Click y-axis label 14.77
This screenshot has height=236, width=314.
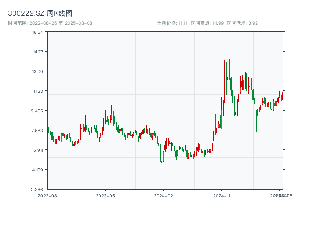pos(38,52)
